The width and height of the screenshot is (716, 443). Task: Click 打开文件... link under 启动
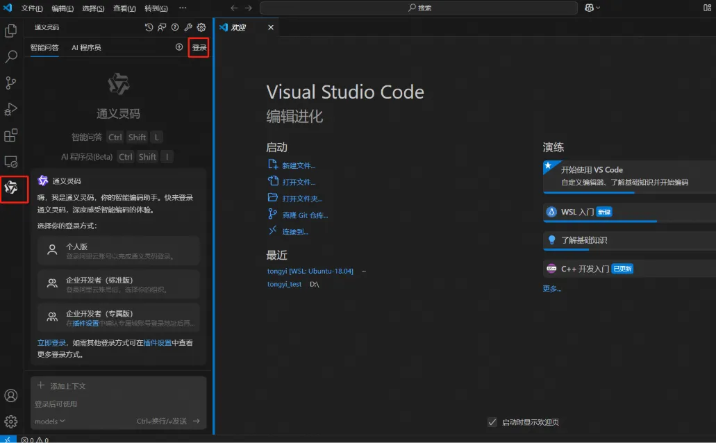(x=299, y=182)
